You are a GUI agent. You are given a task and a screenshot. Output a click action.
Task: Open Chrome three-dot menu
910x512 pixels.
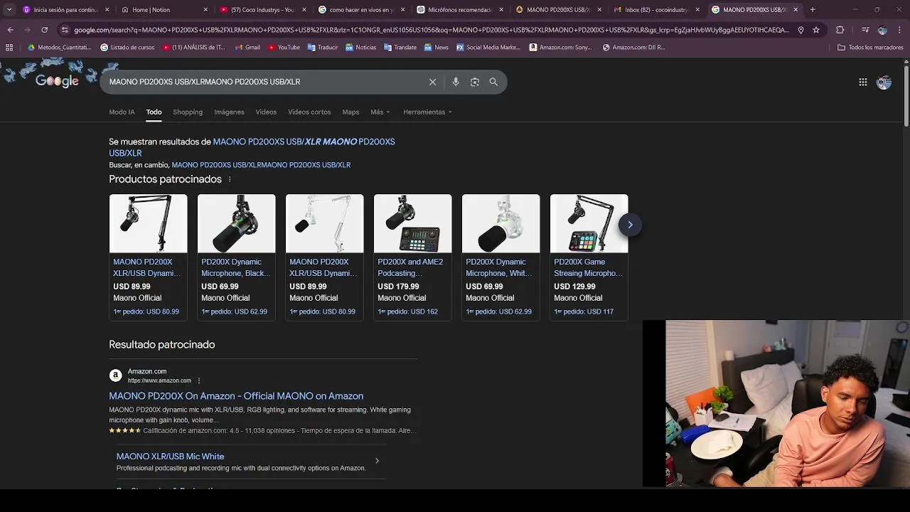click(899, 30)
